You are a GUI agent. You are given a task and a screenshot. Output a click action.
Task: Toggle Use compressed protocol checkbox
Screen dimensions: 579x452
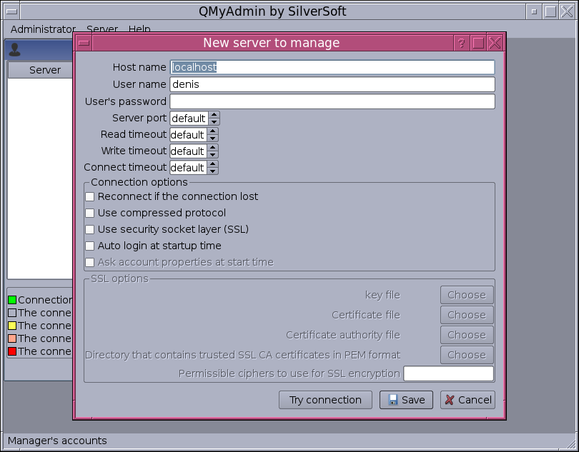click(90, 213)
